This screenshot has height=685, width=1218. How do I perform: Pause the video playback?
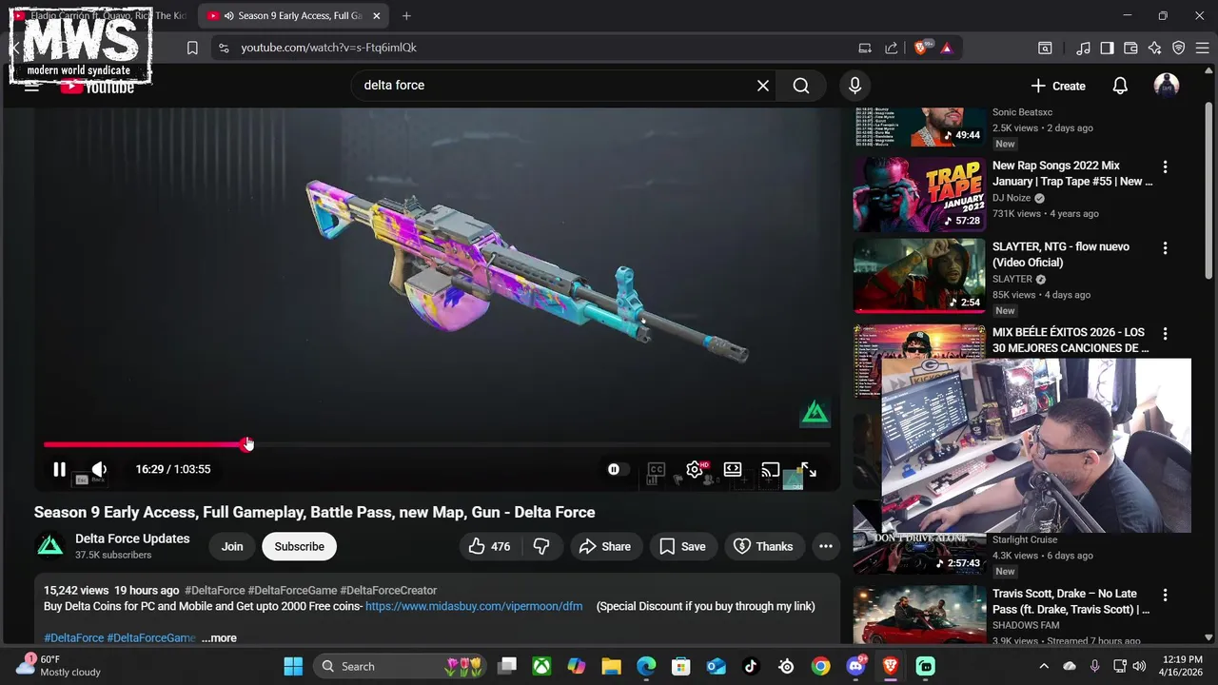click(59, 469)
